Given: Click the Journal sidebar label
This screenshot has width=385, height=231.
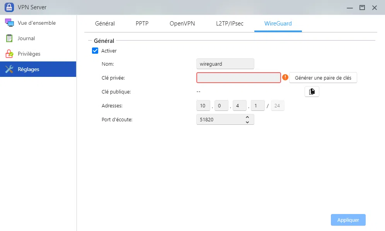Looking at the screenshot, I should click(x=26, y=38).
